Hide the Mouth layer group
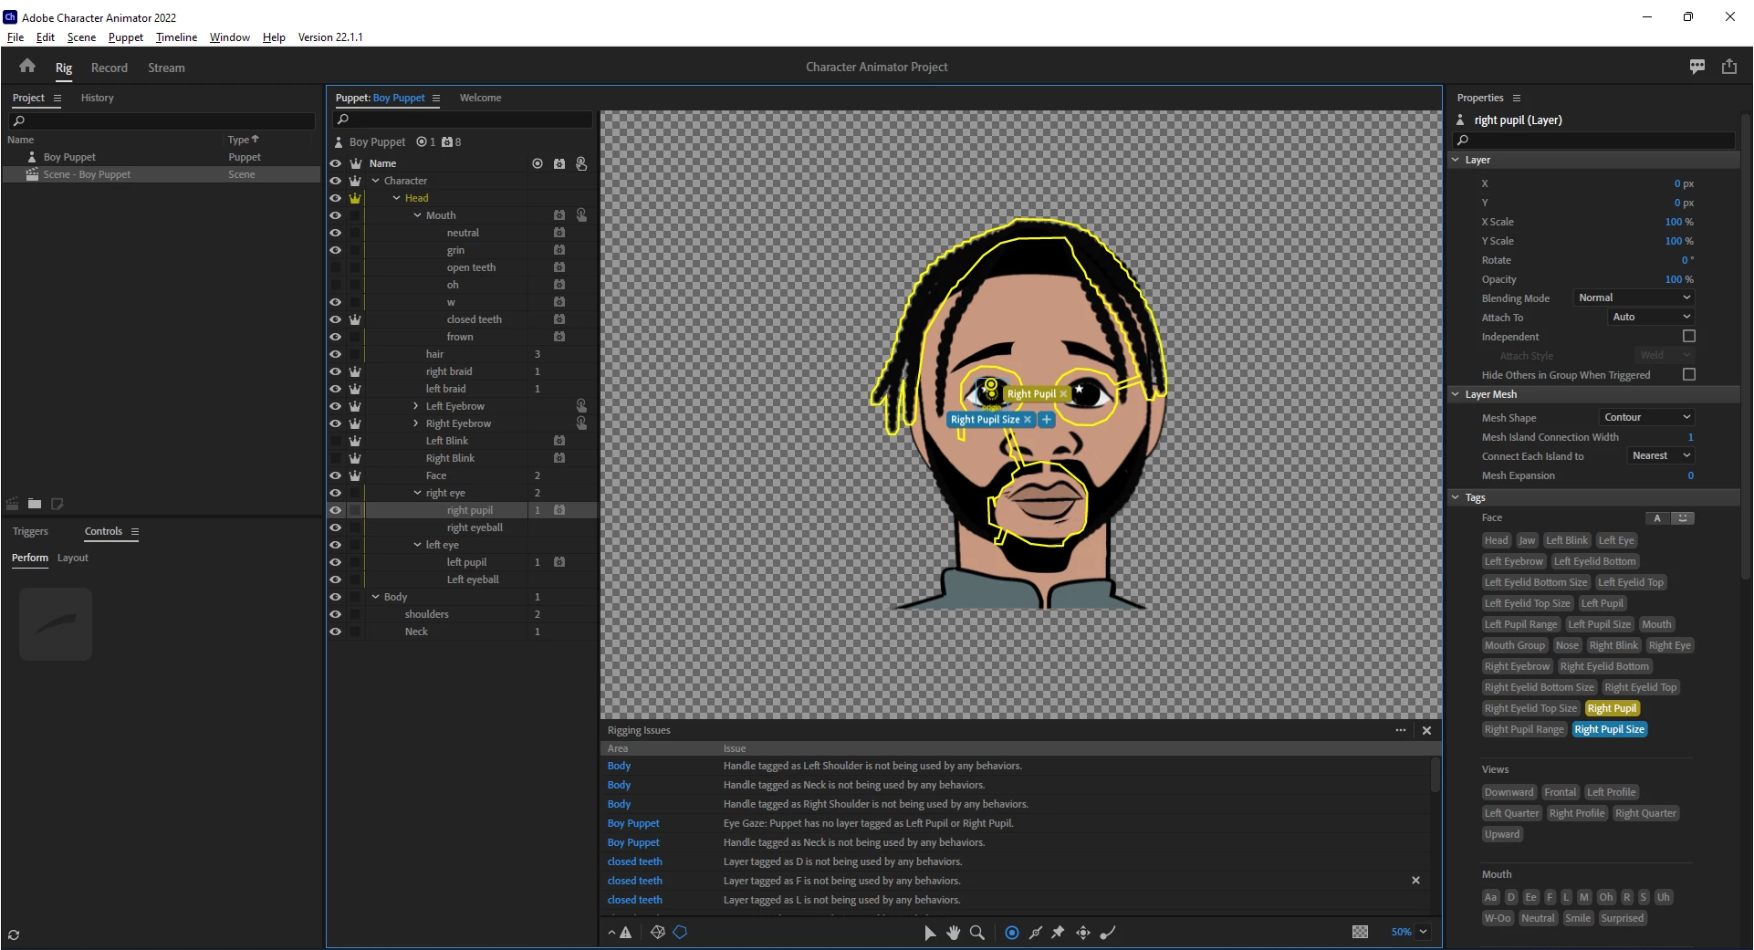The image size is (1754, 950). [x=335, y=215]
